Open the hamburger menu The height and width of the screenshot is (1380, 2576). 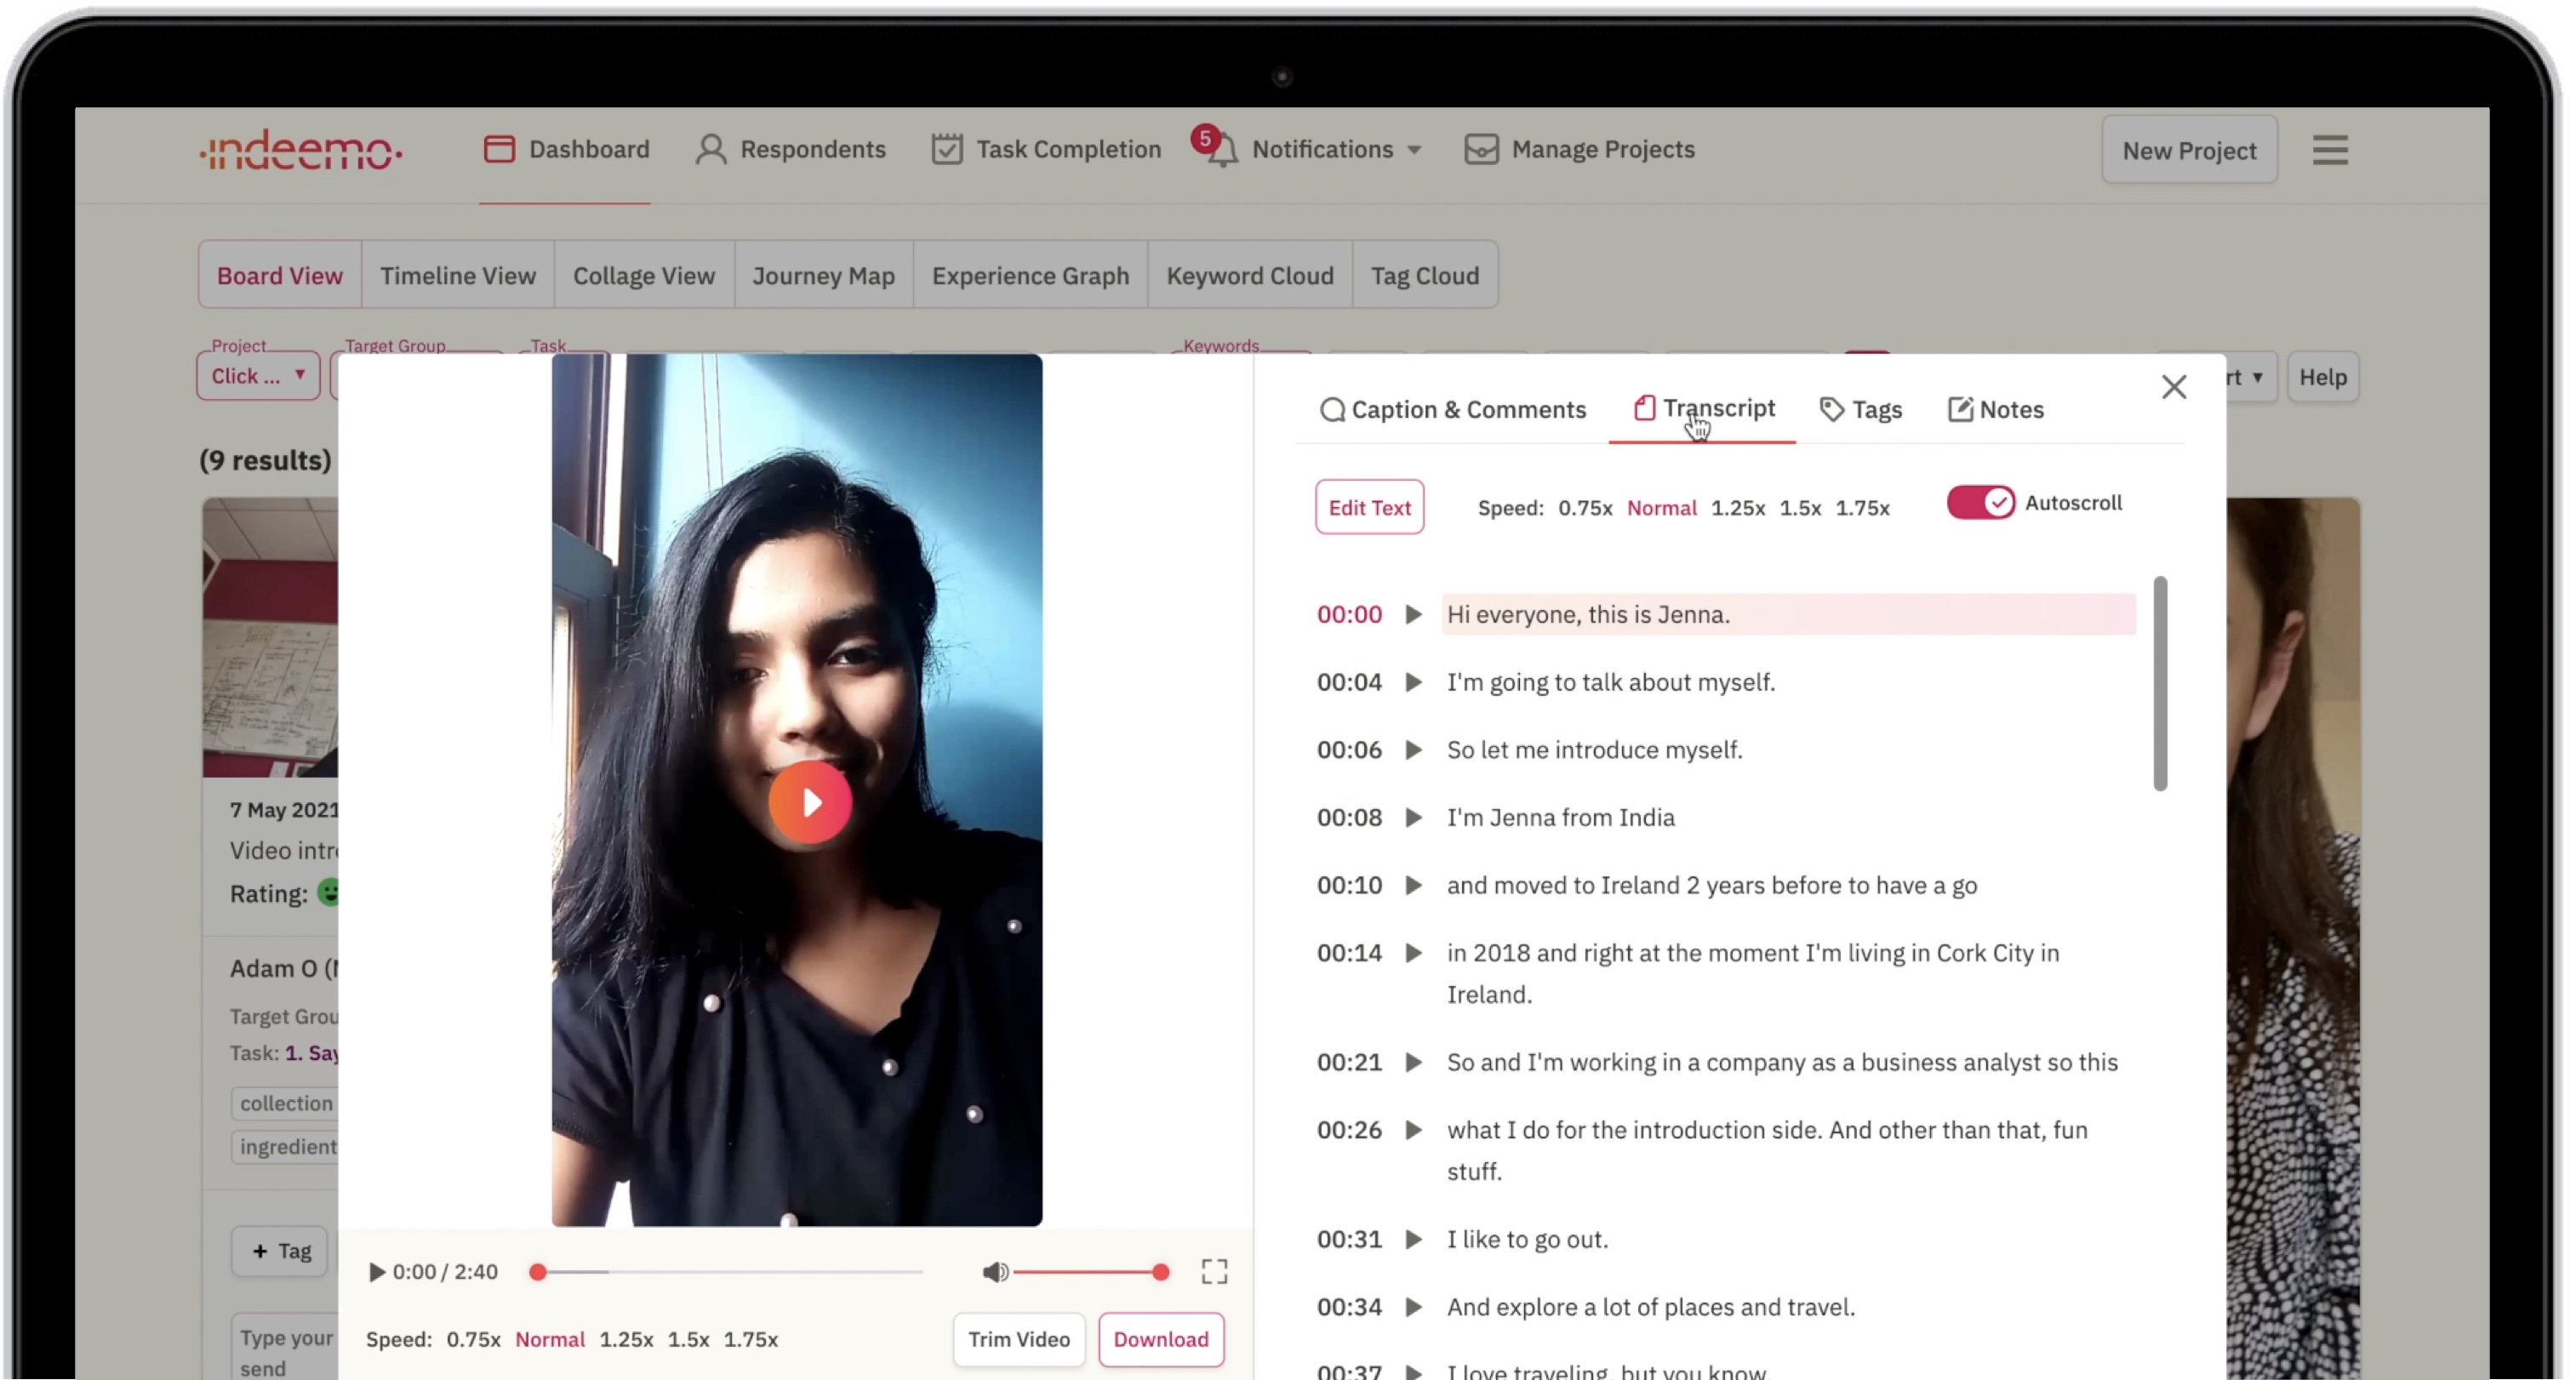tap(2329, 150)
